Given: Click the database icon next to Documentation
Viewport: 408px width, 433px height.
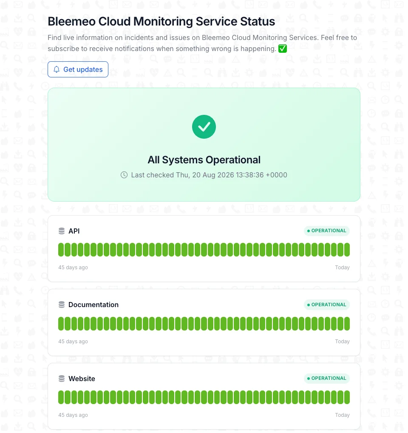Looking at the screenshot, I should [62, 305].
